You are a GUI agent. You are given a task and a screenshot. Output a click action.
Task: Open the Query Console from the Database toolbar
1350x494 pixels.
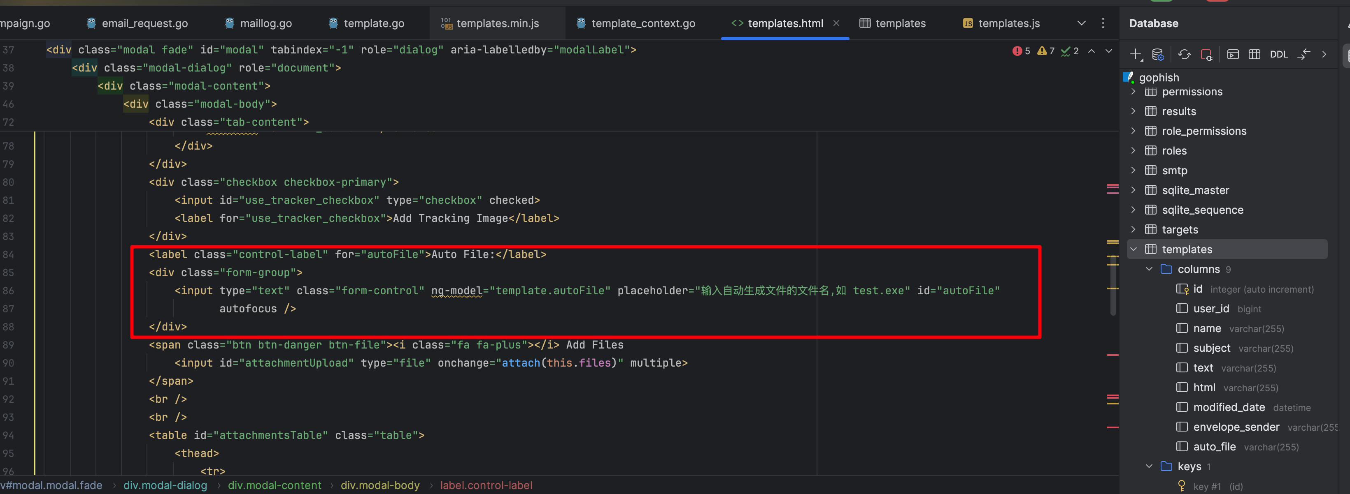[1233, 54]
